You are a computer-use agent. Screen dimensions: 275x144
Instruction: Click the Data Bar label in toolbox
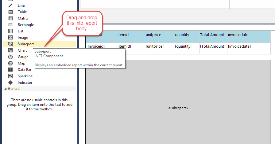(x=25, y=69)
